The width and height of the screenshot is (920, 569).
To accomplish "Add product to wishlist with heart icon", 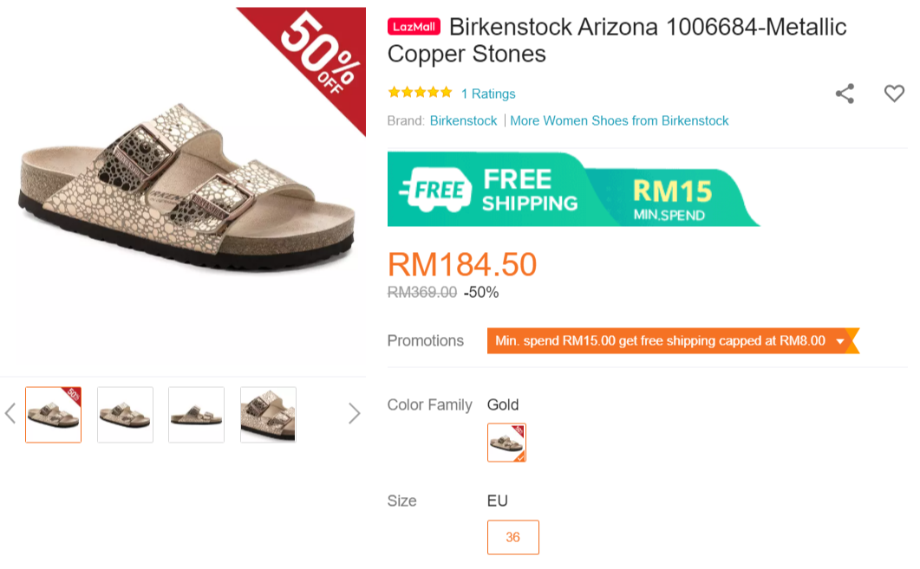I will 894,94.
